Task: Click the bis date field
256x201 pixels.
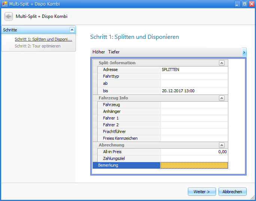Action: click(x=193, y=91)
